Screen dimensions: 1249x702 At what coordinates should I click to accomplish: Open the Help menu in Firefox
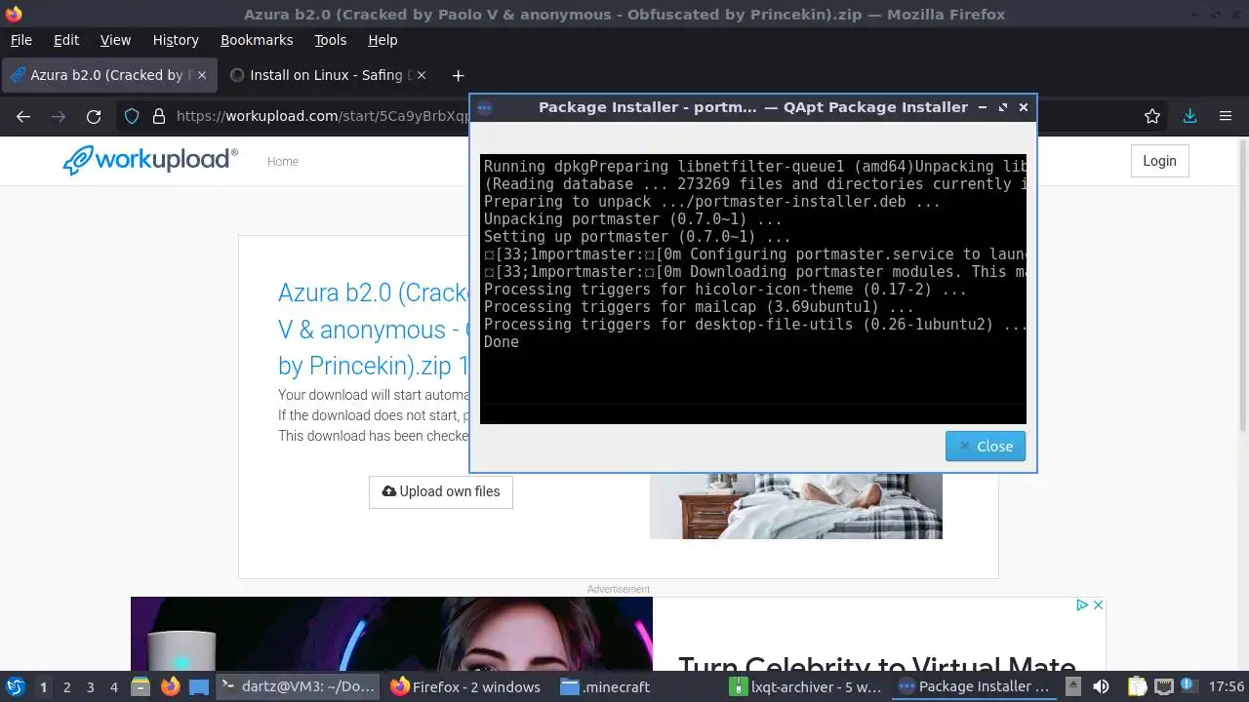pos(383,40)
